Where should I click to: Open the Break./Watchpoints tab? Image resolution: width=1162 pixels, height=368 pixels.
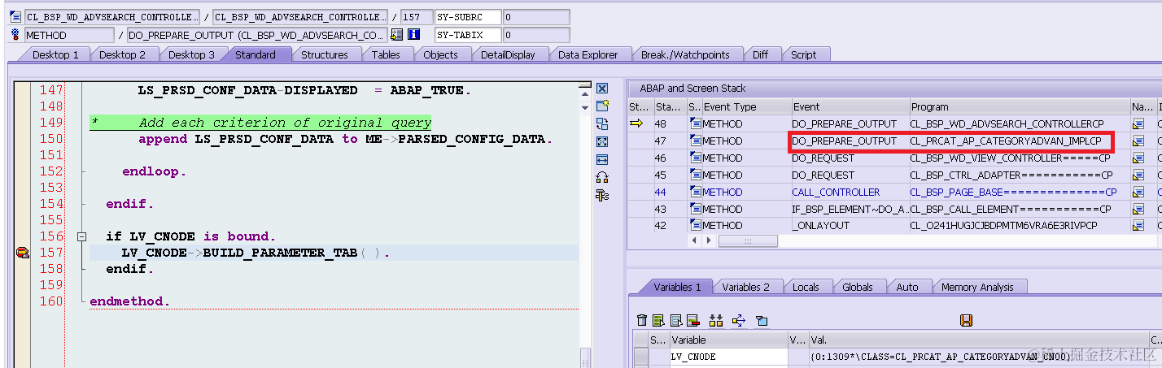685,54
